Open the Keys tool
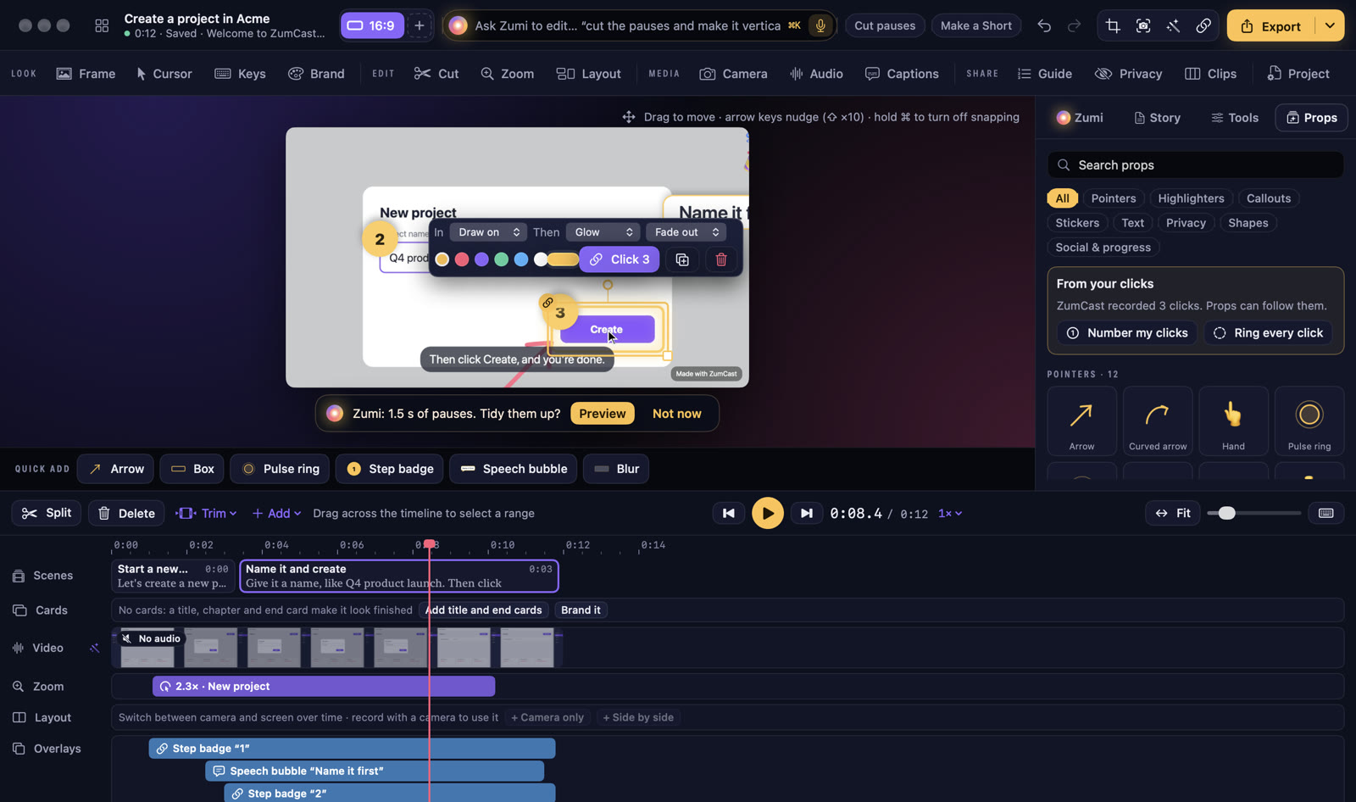Viewport: 1356px width, 802px height. tap(240, 74)
